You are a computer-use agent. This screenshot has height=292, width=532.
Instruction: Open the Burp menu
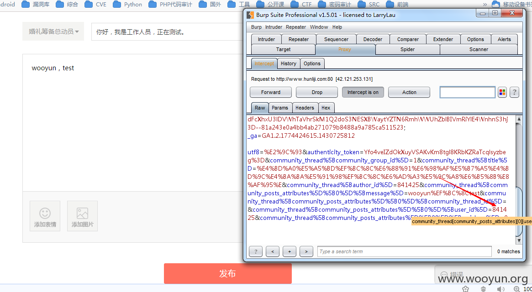pyautogui.click(x=256, y=27)
